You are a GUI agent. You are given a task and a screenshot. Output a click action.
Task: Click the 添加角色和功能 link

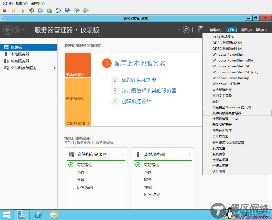click(139, 80)
